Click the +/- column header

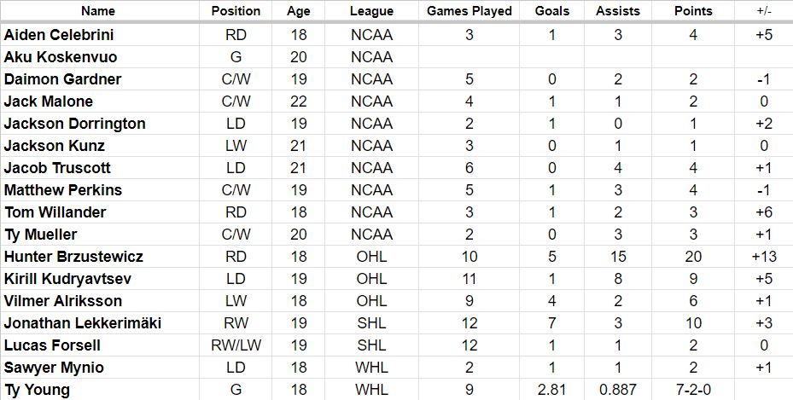(x=764, y=11)
